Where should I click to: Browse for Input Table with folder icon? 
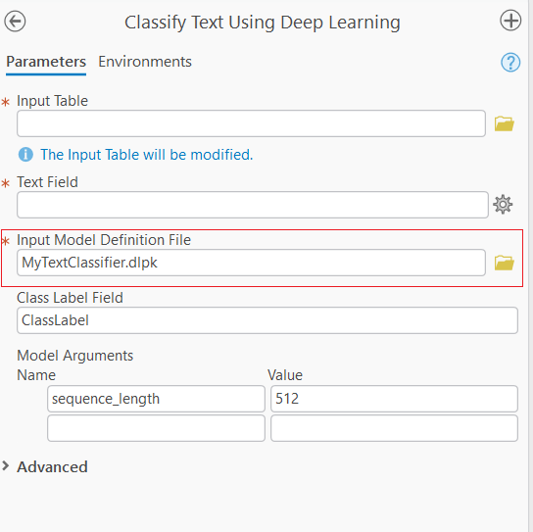tap(505, 123)
